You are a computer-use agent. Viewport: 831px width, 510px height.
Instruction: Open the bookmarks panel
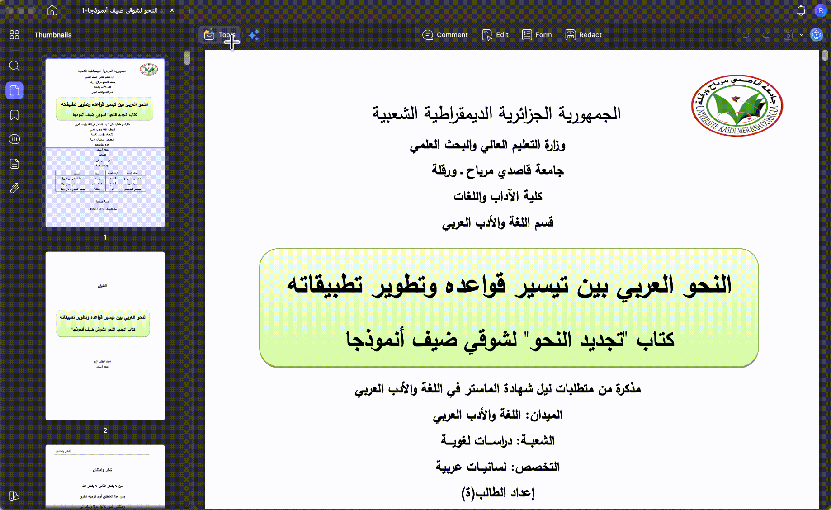pos(14,115)
